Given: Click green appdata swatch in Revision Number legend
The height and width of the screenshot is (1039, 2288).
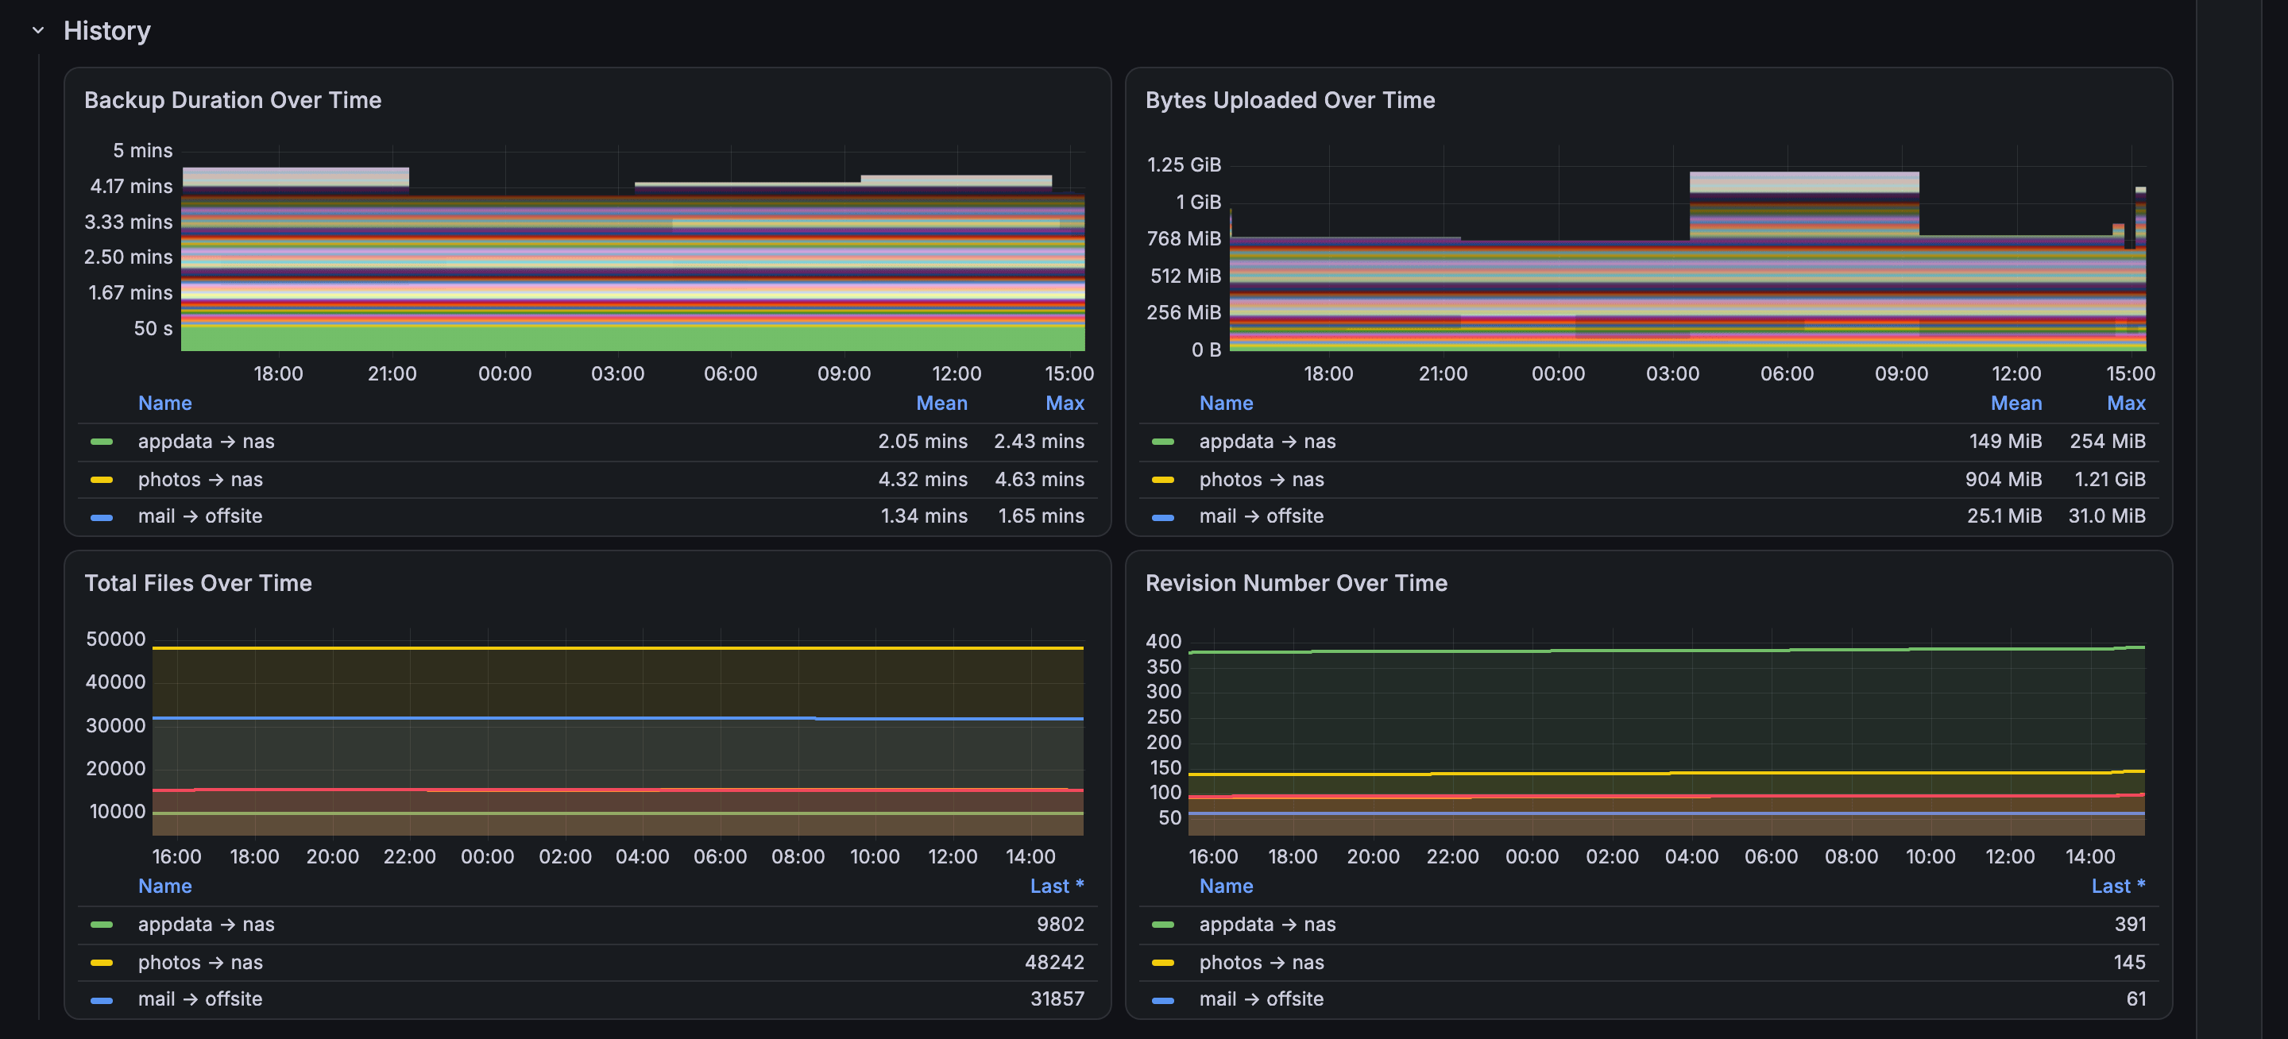Looking at the screenshot, I should (x=1162, y=925).
